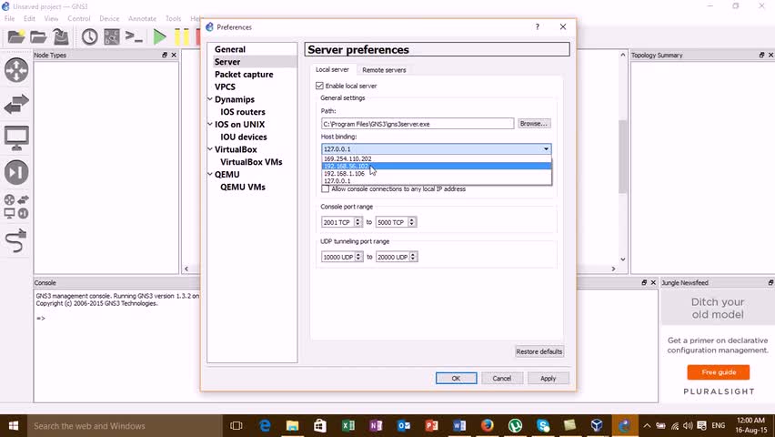Screen dimensions: 775x437
Task: Float the Topology Summary panel
Action: (761, 55)
